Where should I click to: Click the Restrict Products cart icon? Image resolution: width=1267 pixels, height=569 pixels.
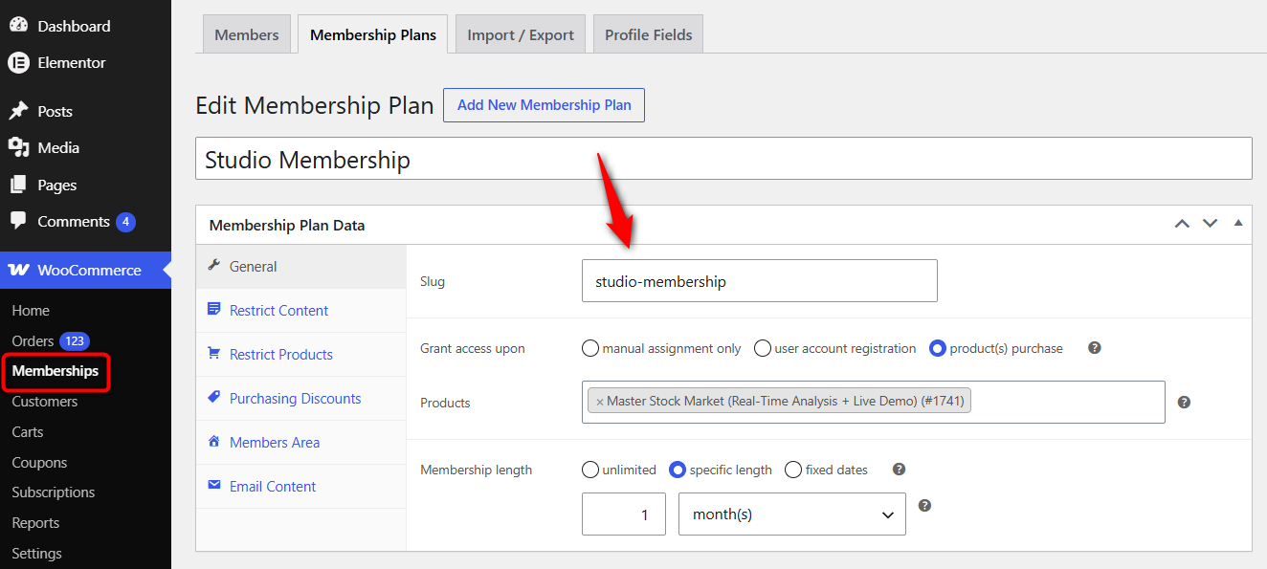click(213, 354)
